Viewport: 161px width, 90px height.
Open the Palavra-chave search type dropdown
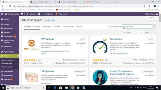[115, 26]
